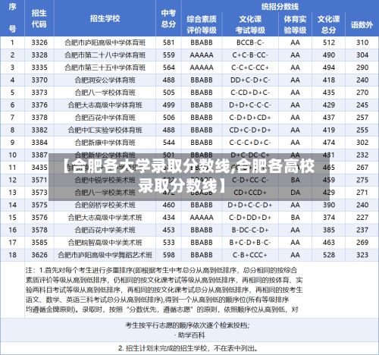
Task: Click total score 544
Action: (169, 143)
